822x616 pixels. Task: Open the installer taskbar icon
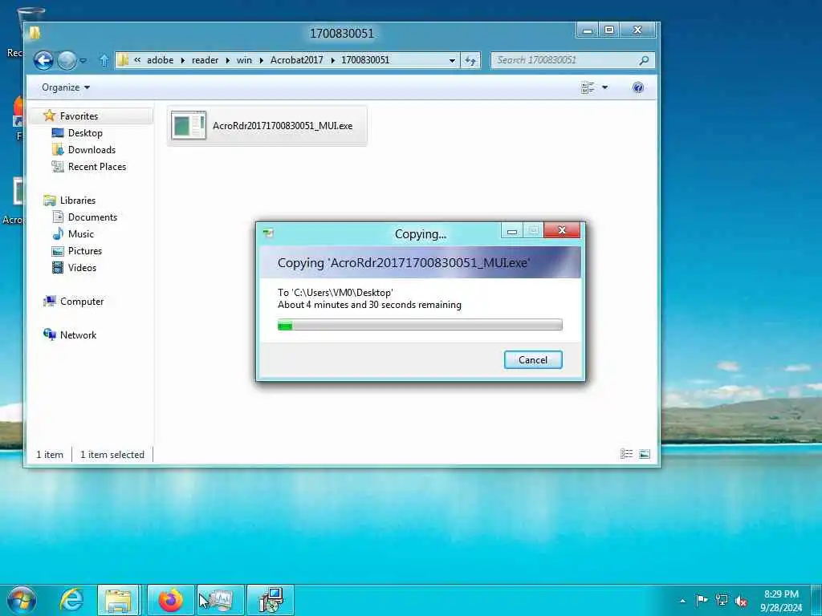[271, 600]
